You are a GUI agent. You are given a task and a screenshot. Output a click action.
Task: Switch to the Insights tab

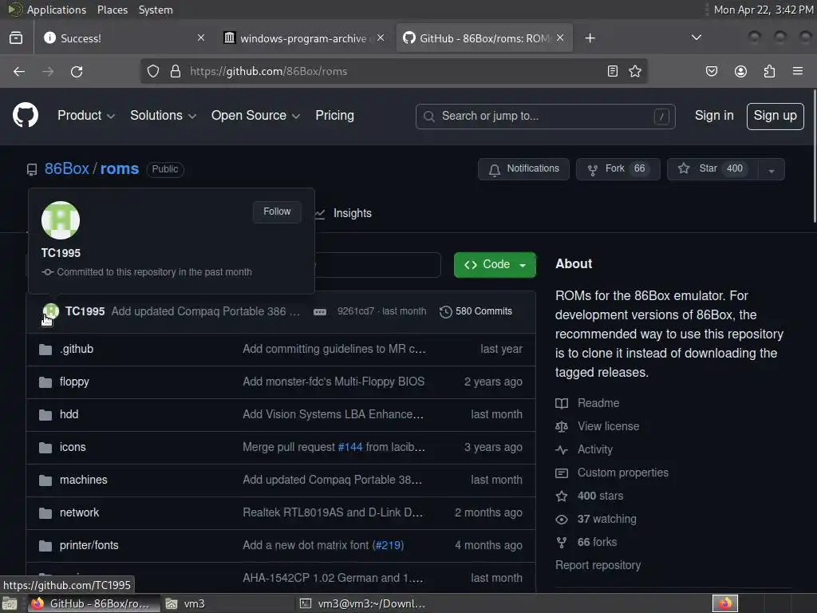coord(344,213)
